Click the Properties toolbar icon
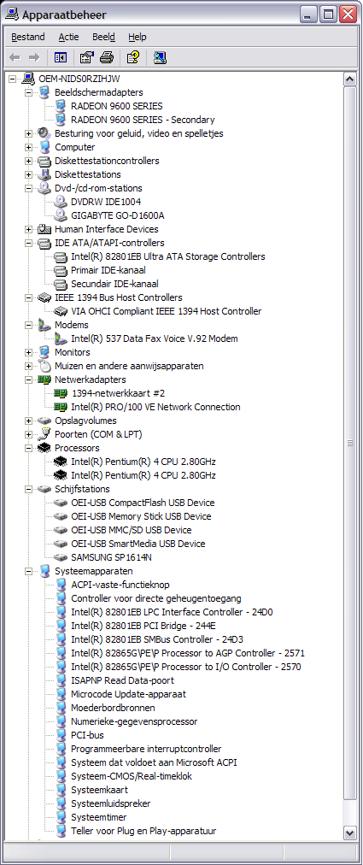363x865 pixels. tap(86, 56)
